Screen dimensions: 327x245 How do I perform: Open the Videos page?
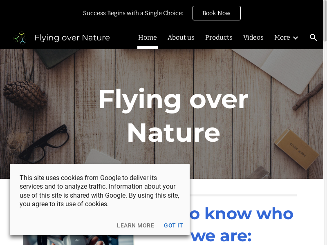point(253,38)
